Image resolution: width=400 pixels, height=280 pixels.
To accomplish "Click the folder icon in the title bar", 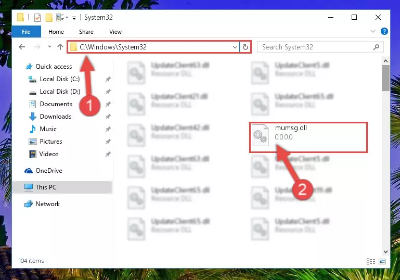I will pos(20,17).
